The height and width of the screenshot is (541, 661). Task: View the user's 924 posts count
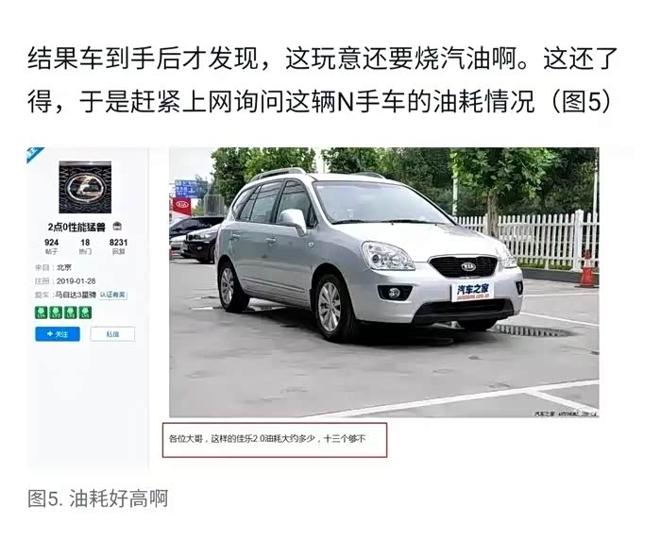51,246
